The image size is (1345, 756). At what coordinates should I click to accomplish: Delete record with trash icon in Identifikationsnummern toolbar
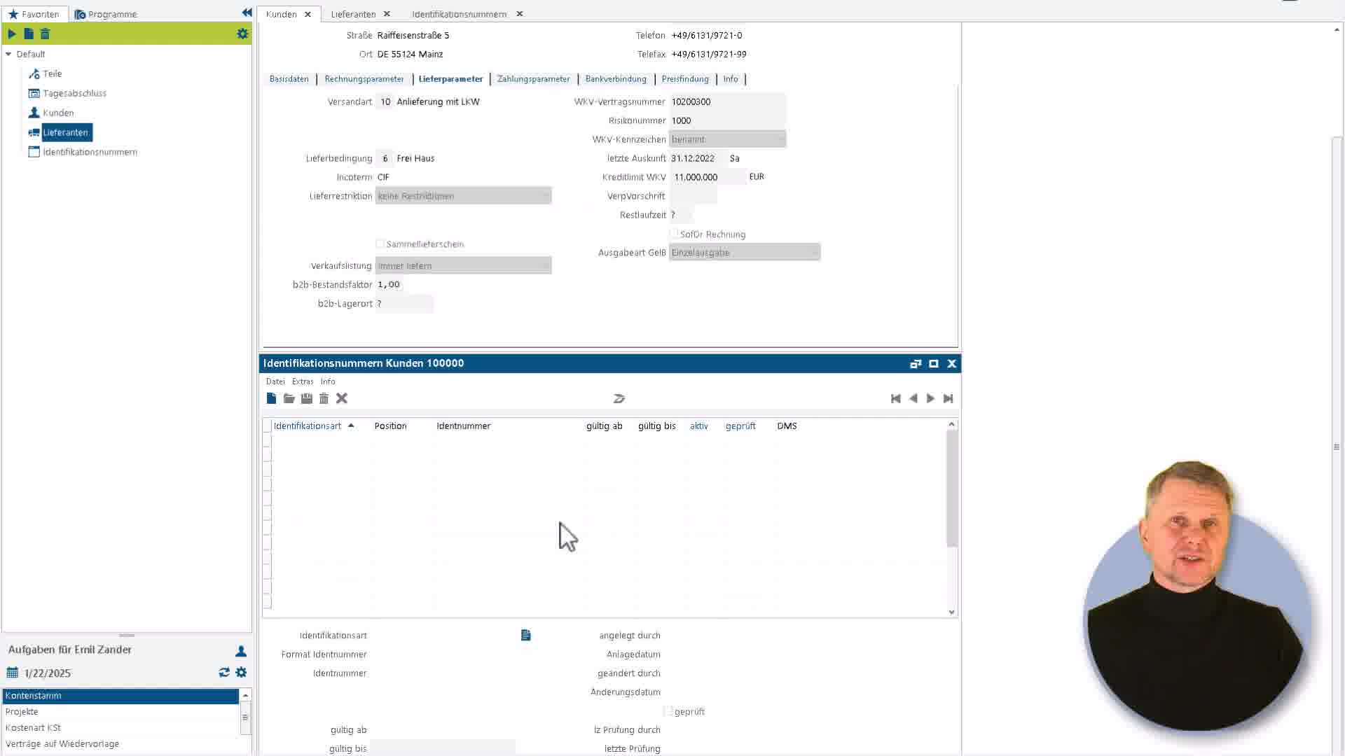[x=324, y=398]
